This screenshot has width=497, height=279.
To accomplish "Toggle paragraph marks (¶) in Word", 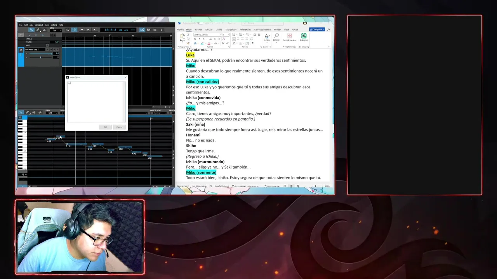I will click(x=253, y=43).
